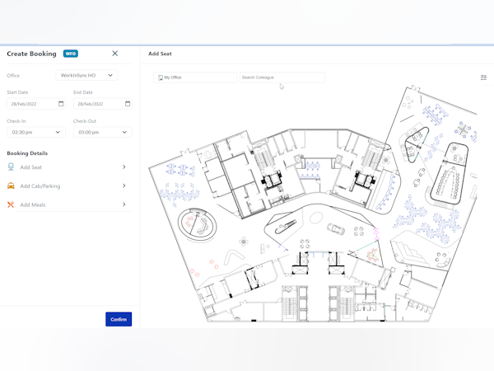
Task: Expand the Add Cab/Parking chevron
Action: 123,185
